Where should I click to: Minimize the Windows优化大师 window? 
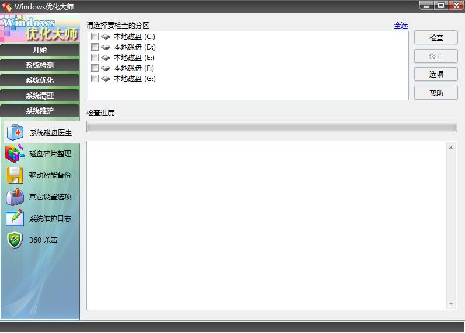(426, 5)
